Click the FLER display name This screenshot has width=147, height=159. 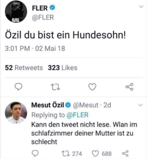point(40,8)
